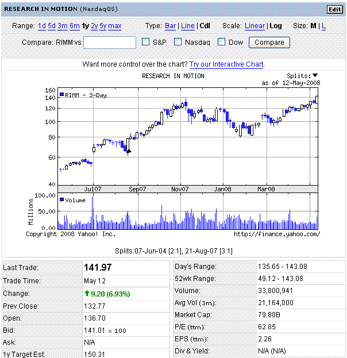Change chart type to Bar
This screenshot has height=358, width=347.
tap(171, 26)
